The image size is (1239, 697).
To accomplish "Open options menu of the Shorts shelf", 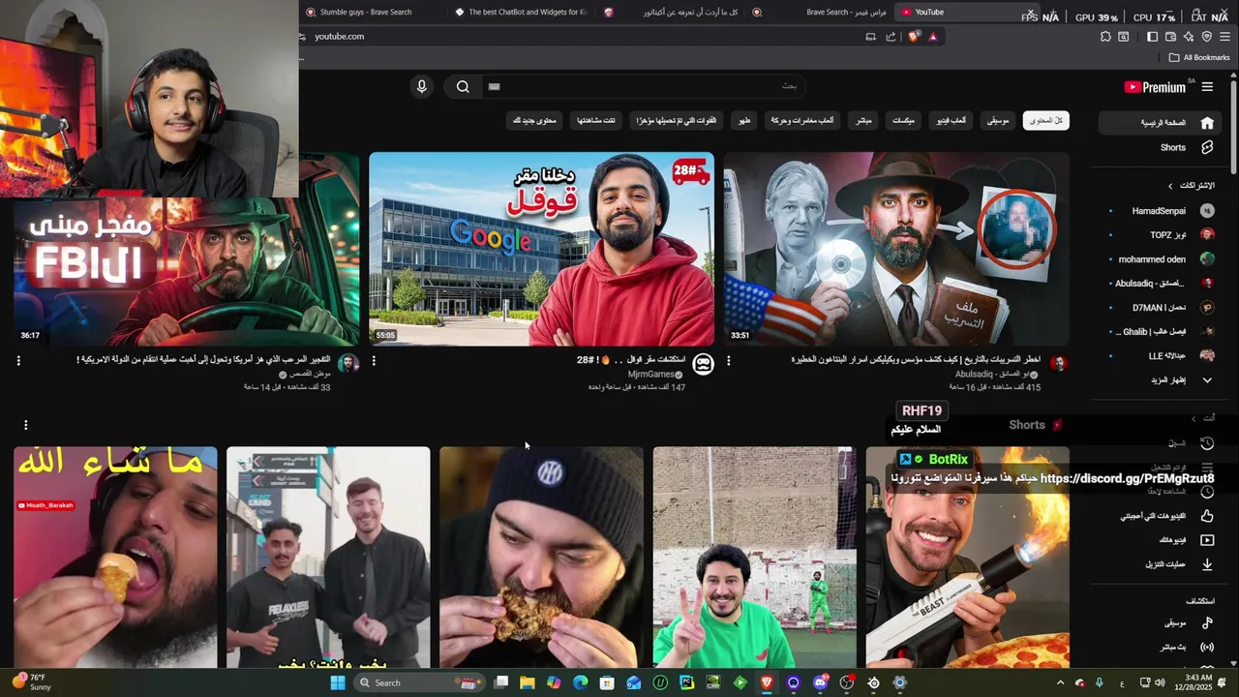I will click(25, 424).
